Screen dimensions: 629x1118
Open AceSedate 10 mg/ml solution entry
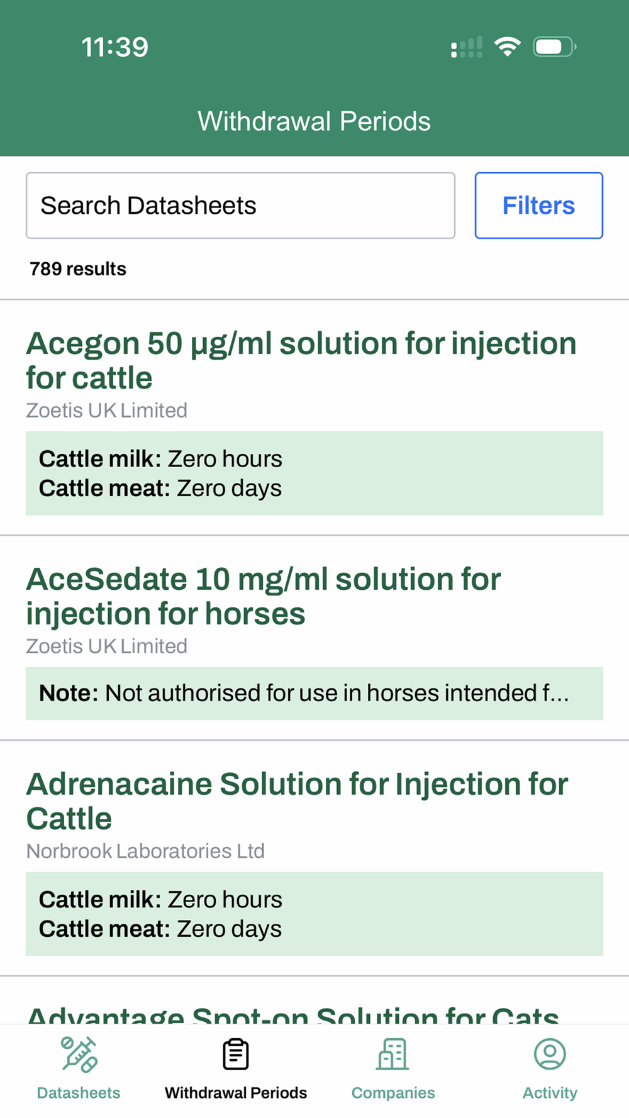(264, 596)
